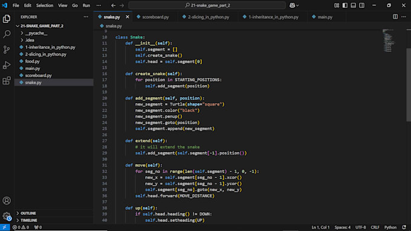Toggle the bottom panel
Image resolution: width=411 pixels, height=231 pixels.
click(x=354, y=5)
